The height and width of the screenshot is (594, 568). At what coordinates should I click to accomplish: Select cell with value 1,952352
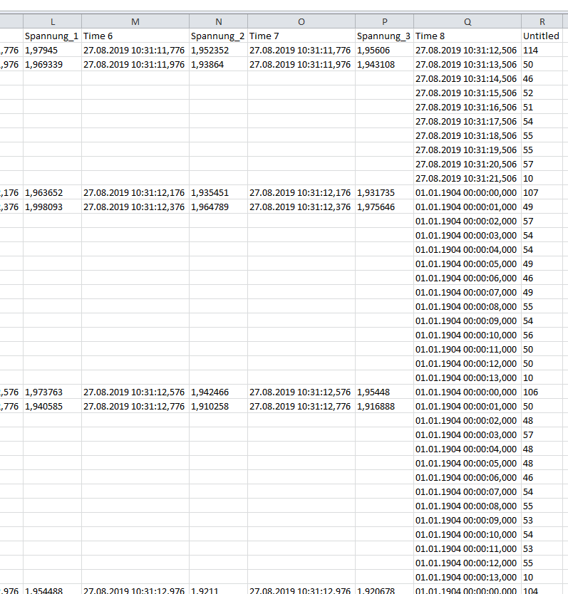(x=218, y=50)
